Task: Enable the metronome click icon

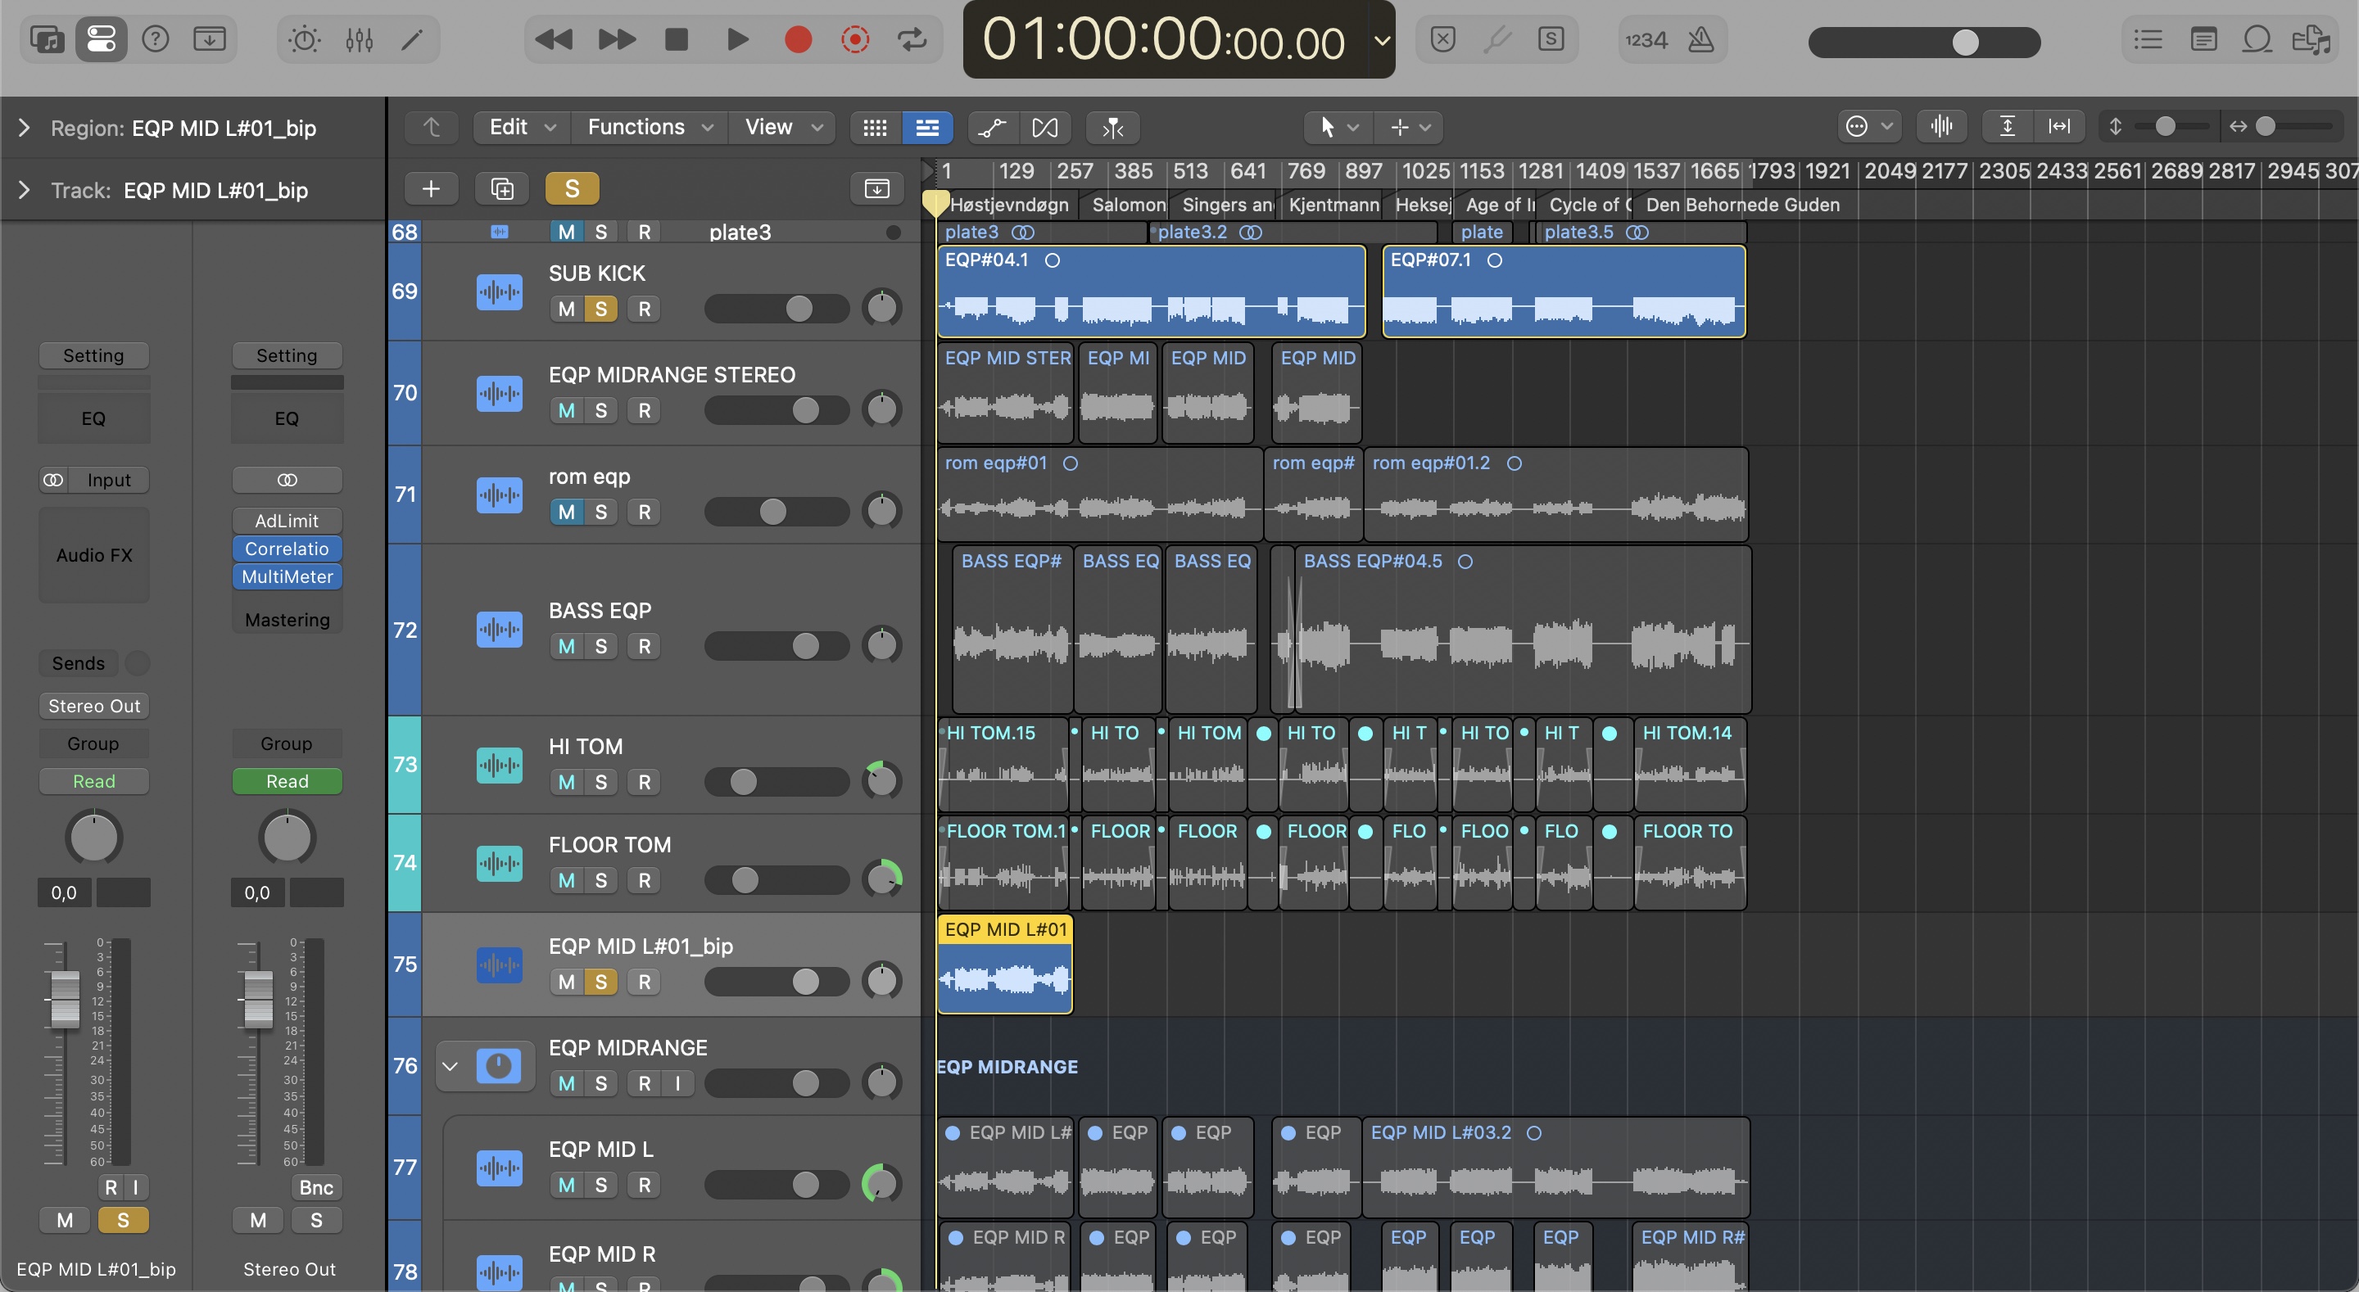Action: point(1700,39)
